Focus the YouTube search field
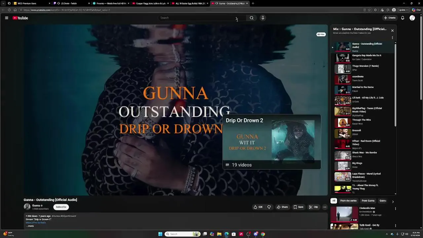Viewport: 423px width, 238px height. click(202, 18)
